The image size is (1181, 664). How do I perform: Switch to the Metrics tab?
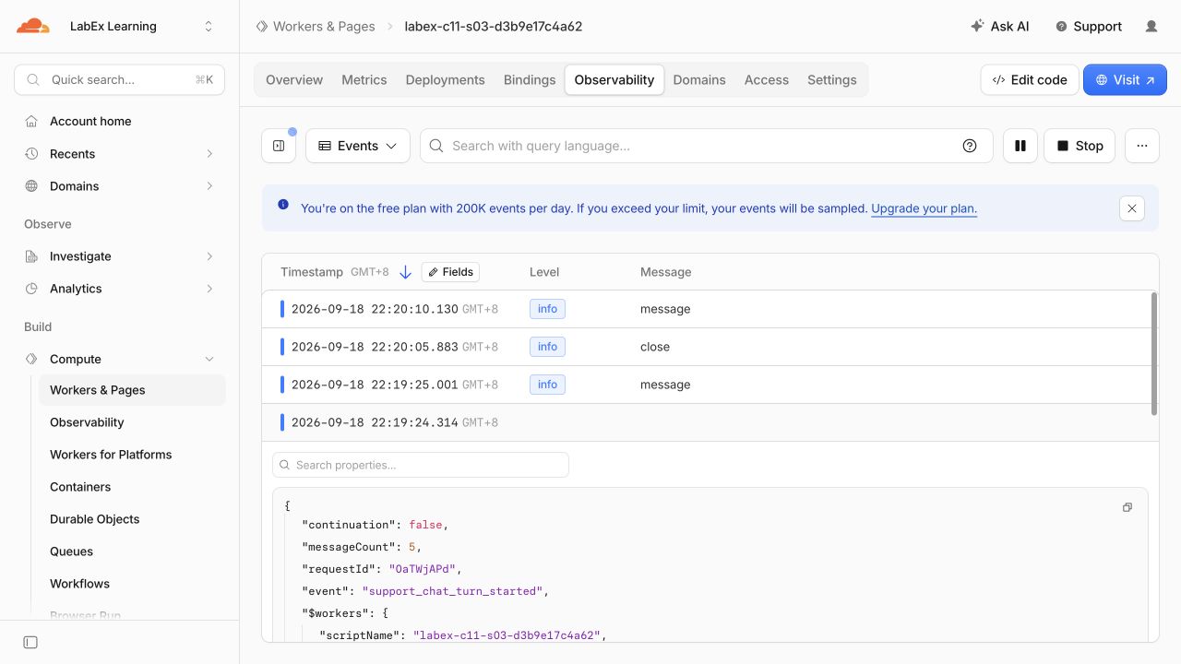click(x=364, y=80)
